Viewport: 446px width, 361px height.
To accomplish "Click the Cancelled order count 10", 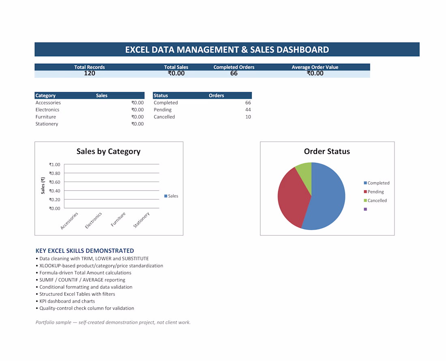I will pos(248,117).
